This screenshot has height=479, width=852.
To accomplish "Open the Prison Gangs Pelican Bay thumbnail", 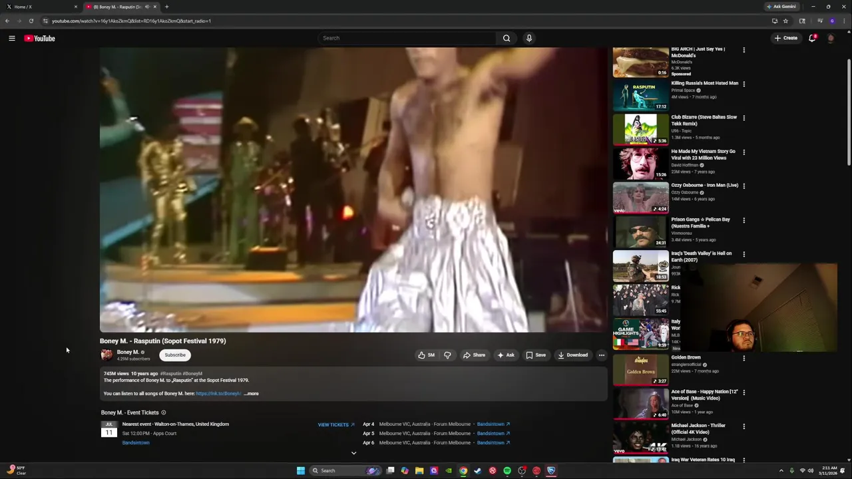I will 640,232.
